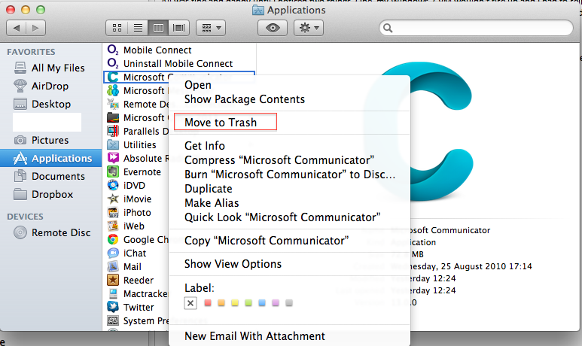This screenshot has height=346, width=582.
Task: Click the Quick Look eye button
Action: click(273, 28)
